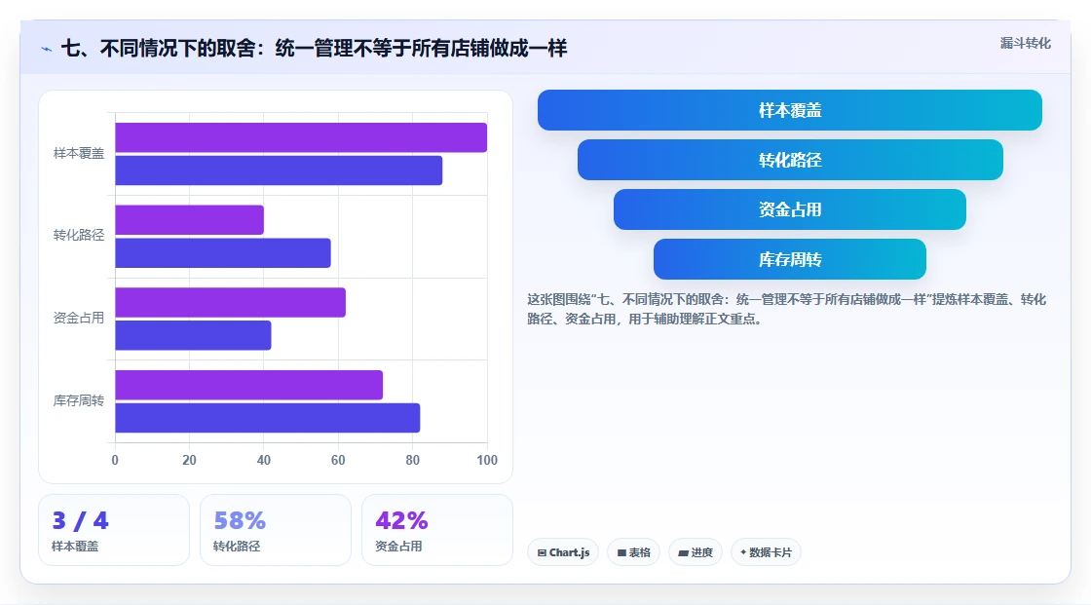Click the x-axis tick value 100
The image size is (1091, 605).
tap(487, 460)
